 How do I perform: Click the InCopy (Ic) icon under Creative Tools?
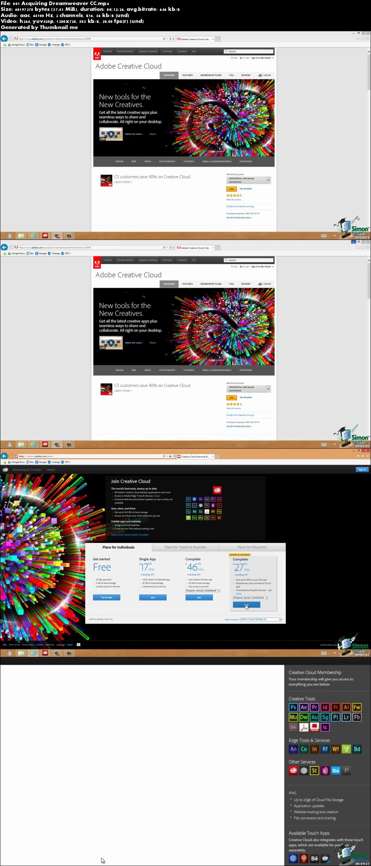[325, 727]
